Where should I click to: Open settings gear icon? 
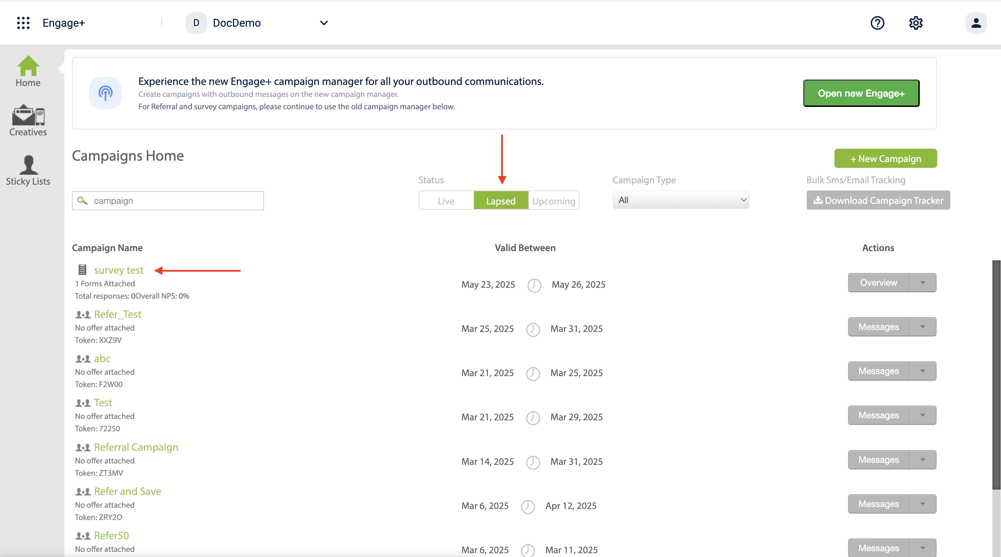[916, 23]
